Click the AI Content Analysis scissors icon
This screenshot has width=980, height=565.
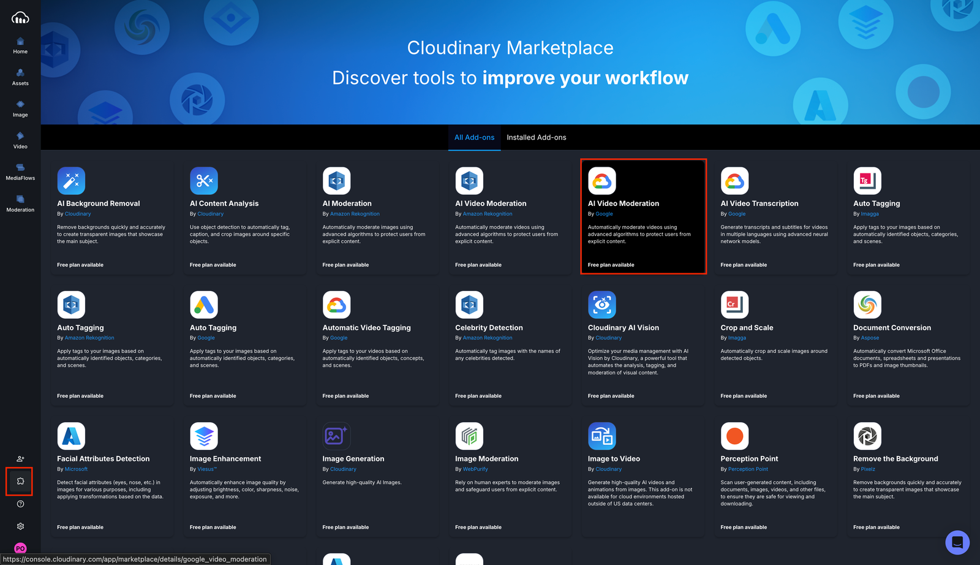tap(204, 181)
